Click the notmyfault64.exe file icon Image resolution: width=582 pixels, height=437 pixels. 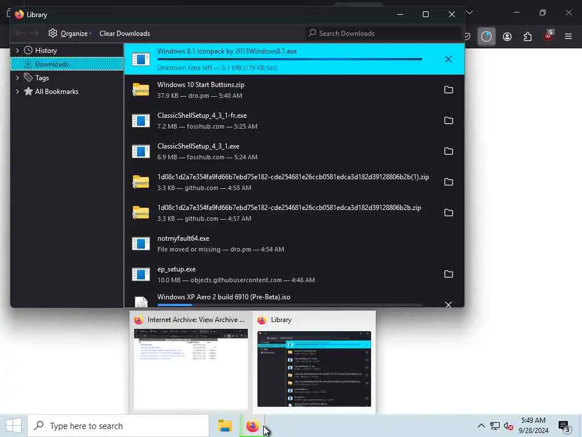point(141,244)
